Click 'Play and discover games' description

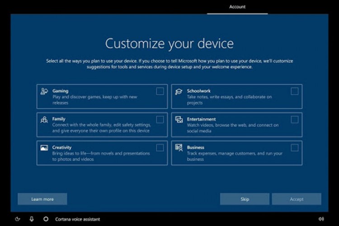(95, 100)
